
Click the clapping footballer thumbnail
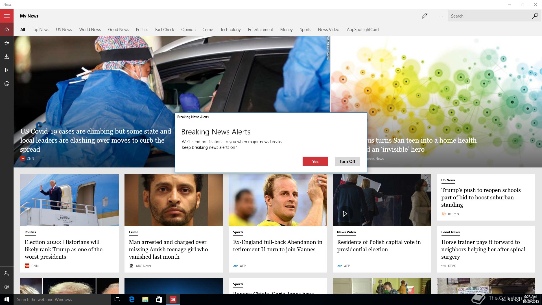[278, 200]
